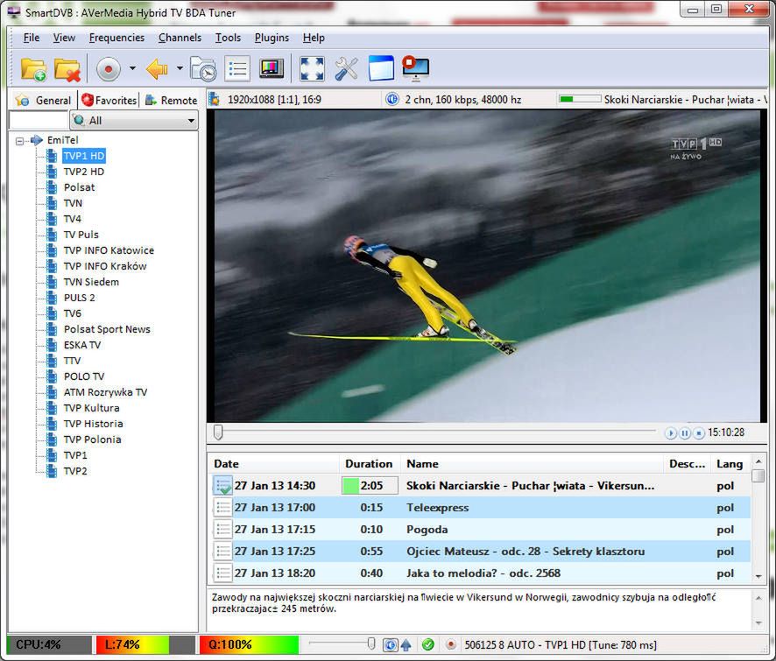Click the volume slider handle in status bar
The image size is (776, 661).
click(371, 643)
